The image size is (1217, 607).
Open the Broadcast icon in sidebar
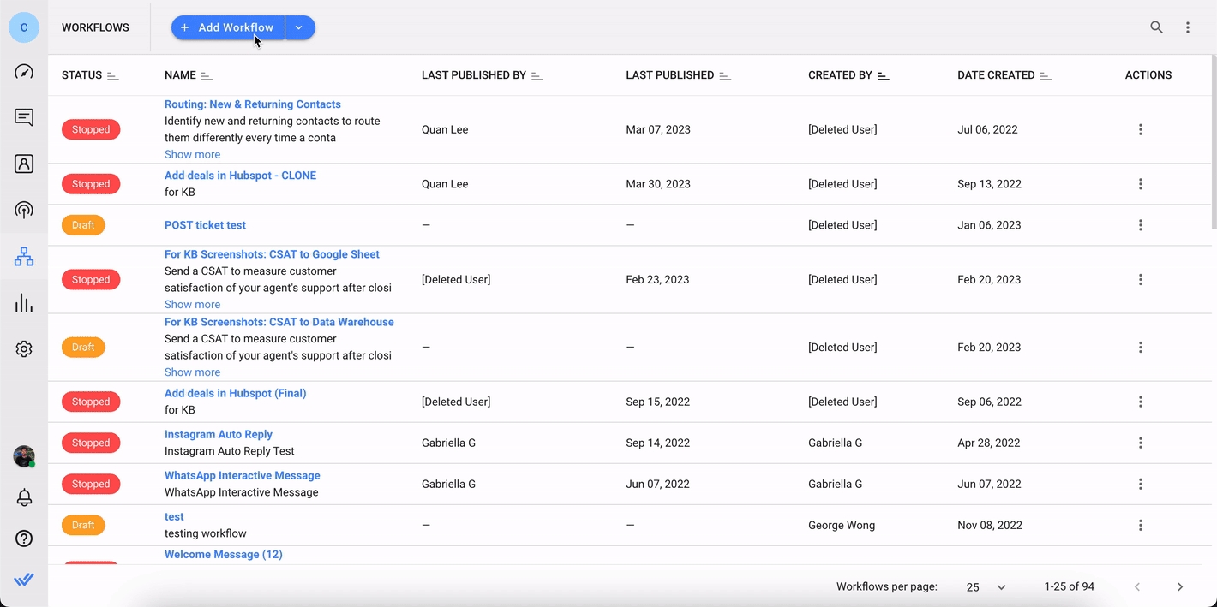pos(24,211)
